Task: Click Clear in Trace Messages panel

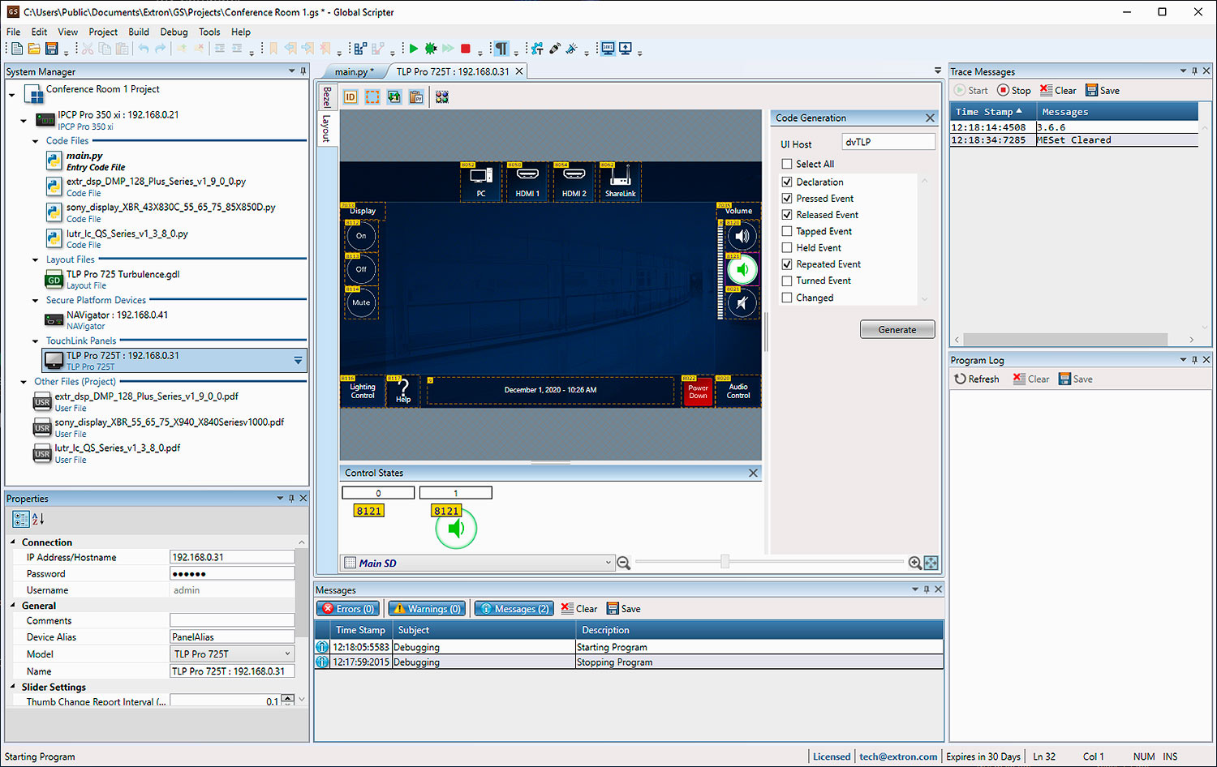Action: pyautogui.click(x=1058, y=91)
